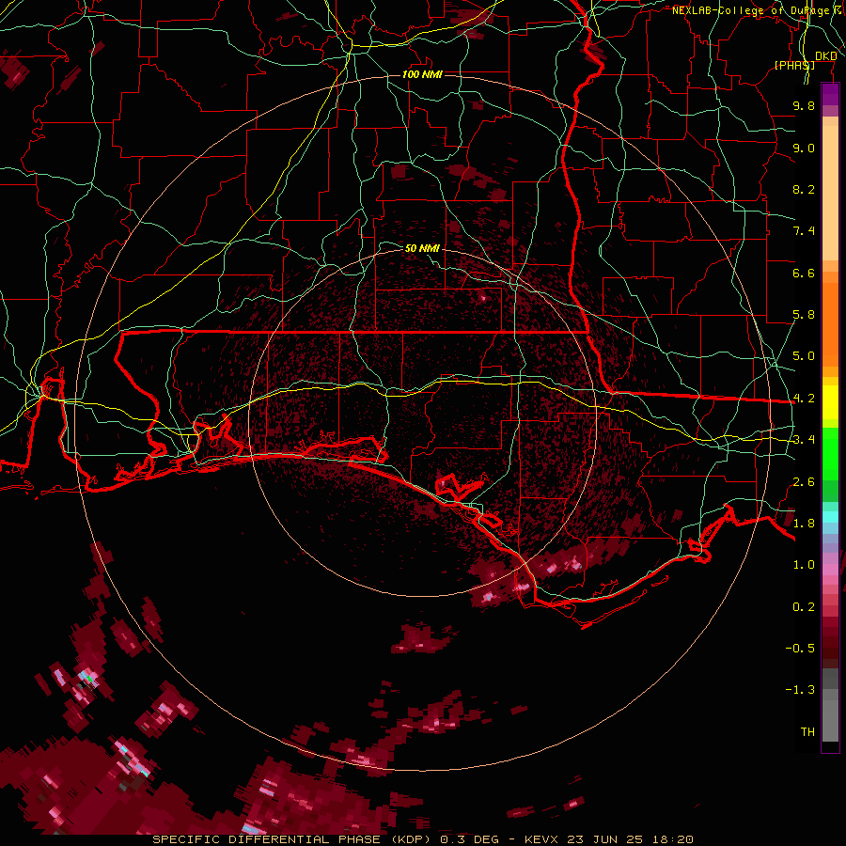The width and height of the screenshot is (846, 846).
Task: Click the "TH" threshold label on the scale
Action: pos(807,732)
